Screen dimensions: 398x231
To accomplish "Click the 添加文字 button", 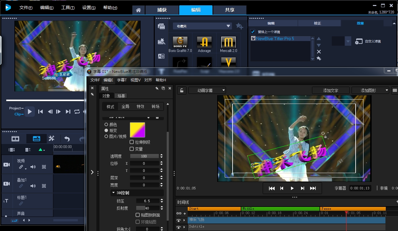I will point(331,90).
